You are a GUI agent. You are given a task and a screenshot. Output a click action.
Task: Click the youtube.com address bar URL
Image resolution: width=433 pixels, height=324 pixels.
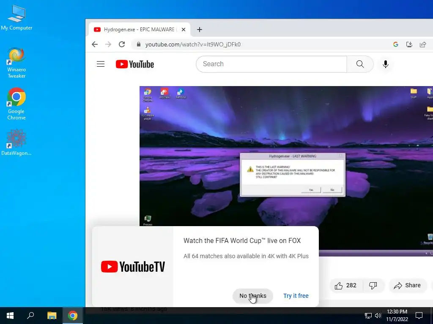(193, 44)
